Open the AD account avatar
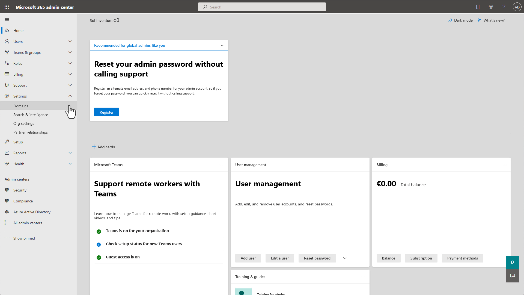524x295 pixels. (x=517, y=7)
